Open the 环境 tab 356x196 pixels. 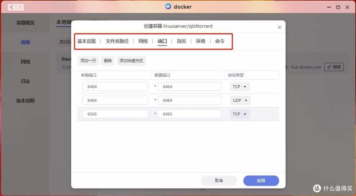[x=200, y=41]
